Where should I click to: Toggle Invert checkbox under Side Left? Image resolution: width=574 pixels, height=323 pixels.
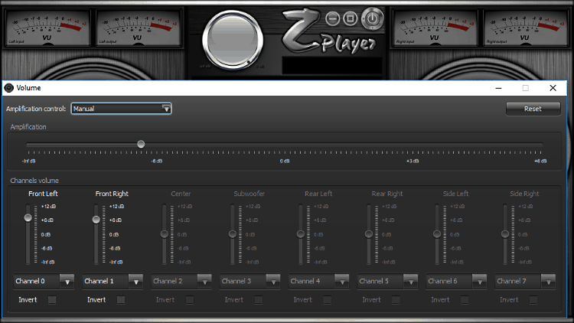(465, 300)
